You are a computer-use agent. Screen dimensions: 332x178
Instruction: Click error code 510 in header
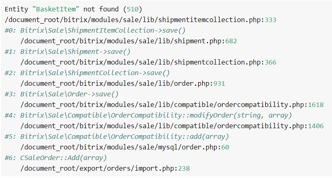(133, 9)
